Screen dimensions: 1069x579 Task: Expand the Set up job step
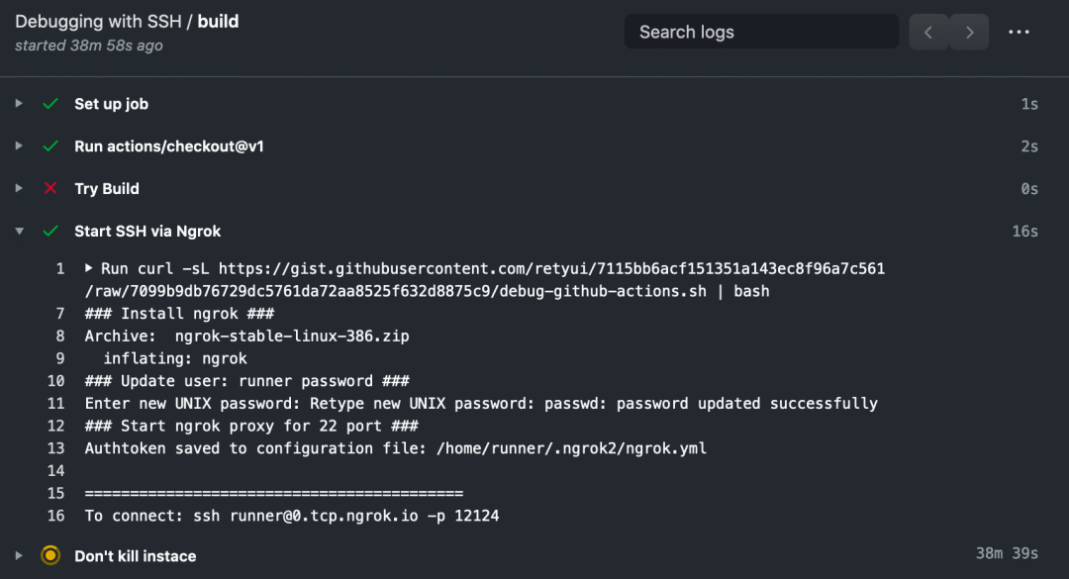click(19, 104)
